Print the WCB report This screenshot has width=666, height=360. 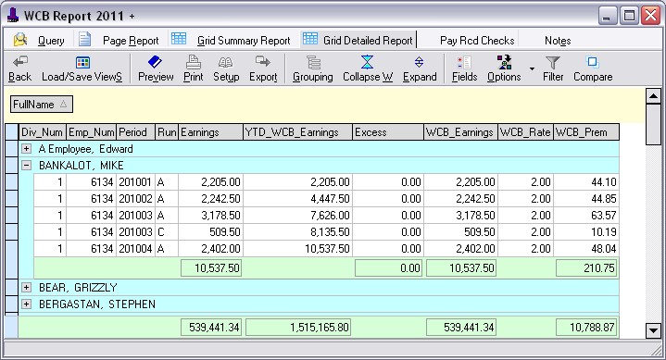(194, 68)
